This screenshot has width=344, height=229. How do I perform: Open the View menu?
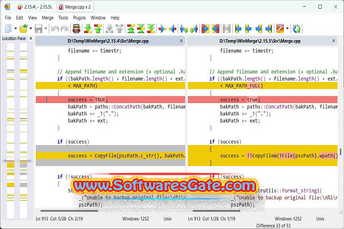coord(32,18)
